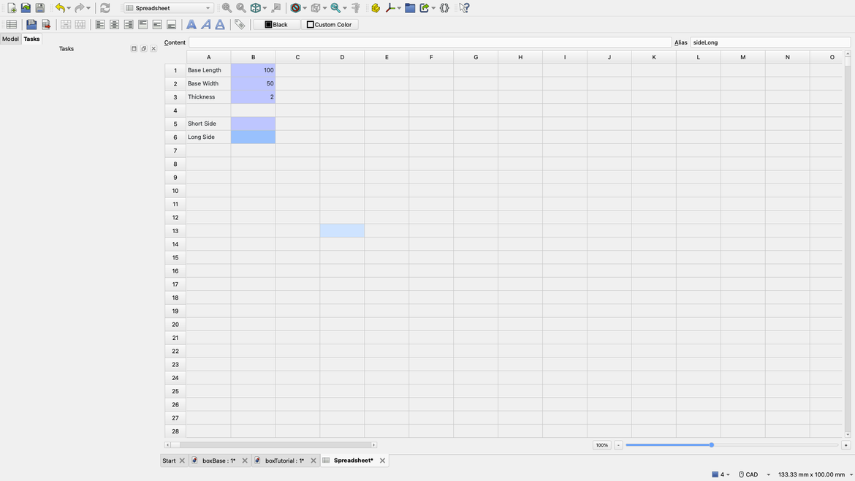Image resolution: width=855 pixels, height=481 pixels.
Task: Switch to the Model panel tab
Action: pyautogui.click(x=9, y=39)
